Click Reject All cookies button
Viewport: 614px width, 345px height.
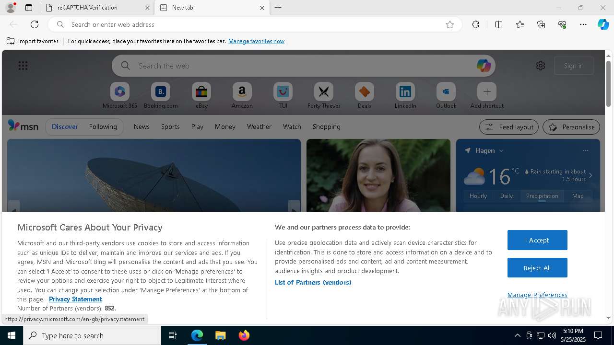tap(537, 268)
